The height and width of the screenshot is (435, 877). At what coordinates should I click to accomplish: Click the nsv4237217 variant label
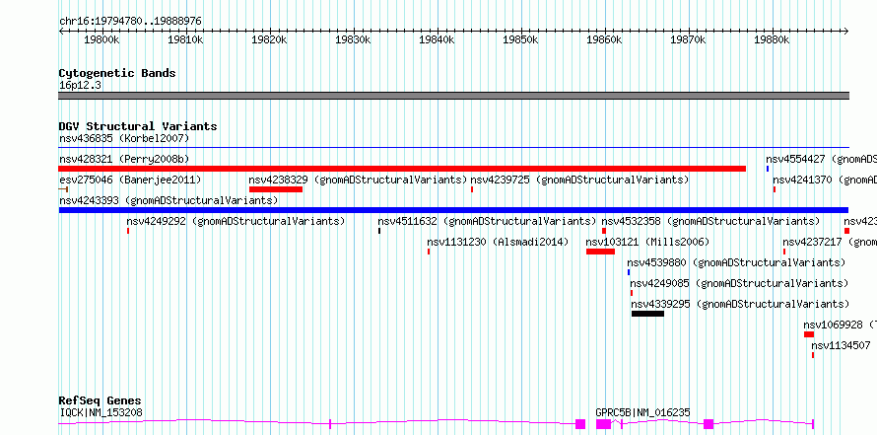point(830,242)
